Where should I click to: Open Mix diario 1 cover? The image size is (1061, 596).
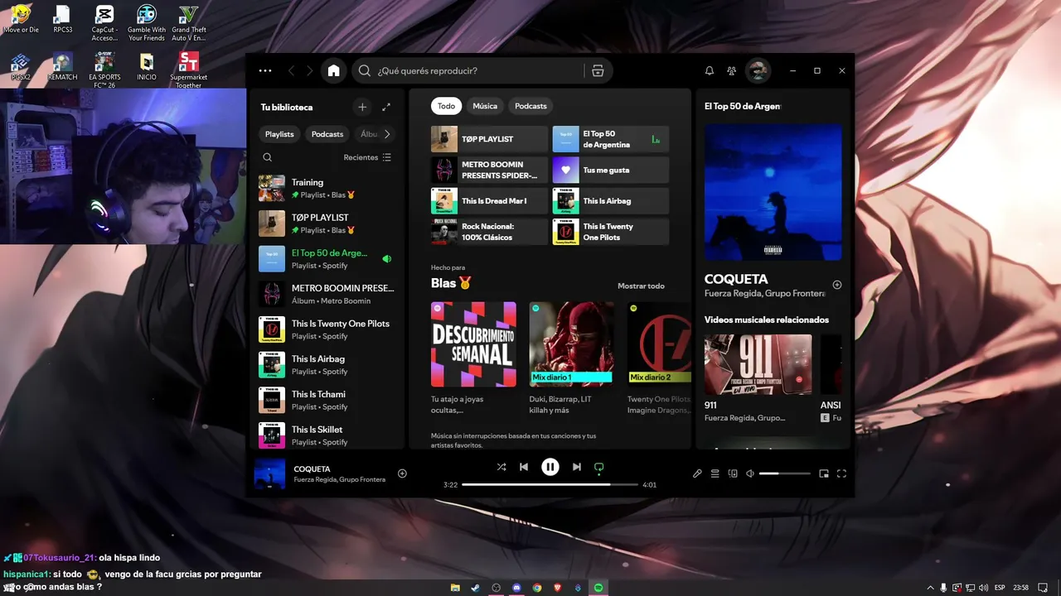[572, 344]
